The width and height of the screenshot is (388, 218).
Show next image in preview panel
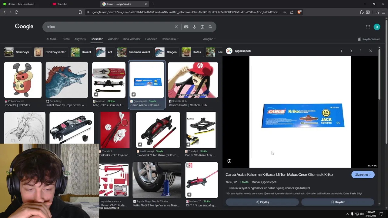click(x=351, y=51)
